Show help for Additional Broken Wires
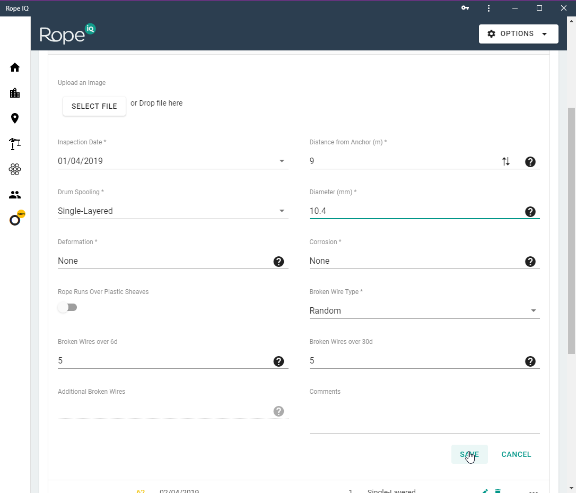Screen dimensions: 576x493 click(278, 411)
